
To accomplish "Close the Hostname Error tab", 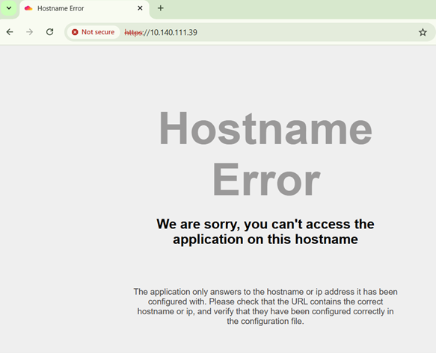I will tap(140, 8).
